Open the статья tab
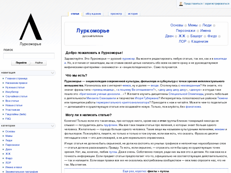Screen dimensions: 231x173 75,14
